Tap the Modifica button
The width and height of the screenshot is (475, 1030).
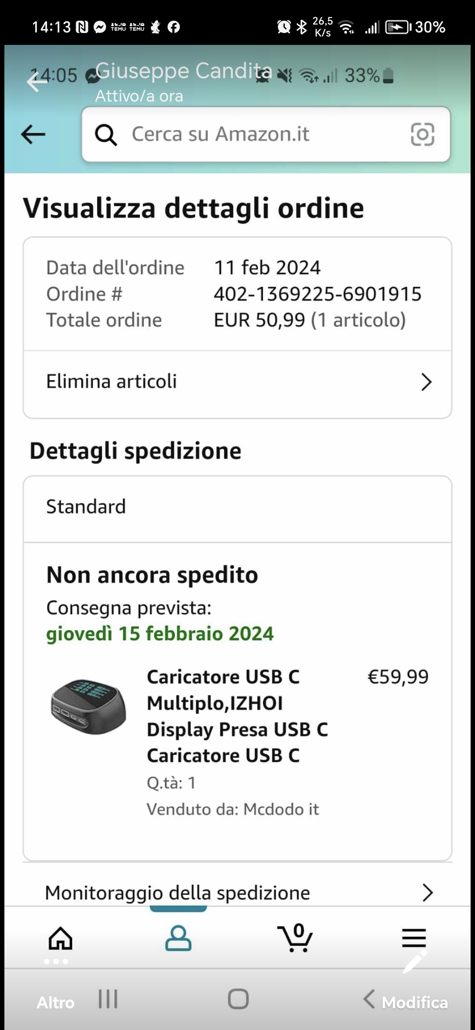[x=414, y=1003]
